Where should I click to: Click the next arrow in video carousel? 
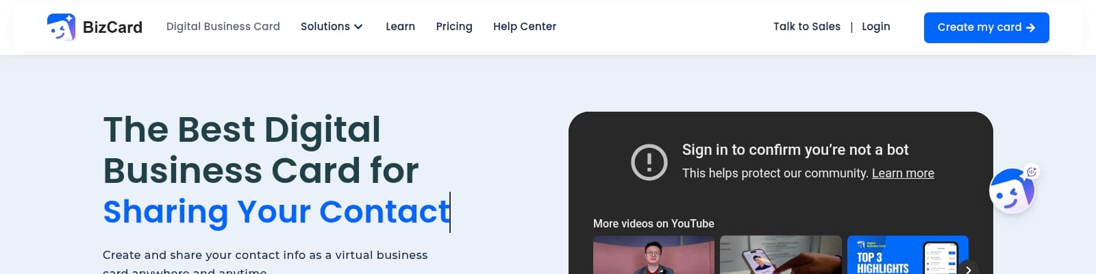(x=968, y=269)
